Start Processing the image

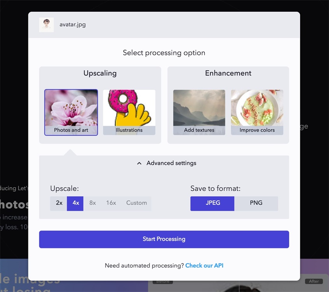coord(164,239)
